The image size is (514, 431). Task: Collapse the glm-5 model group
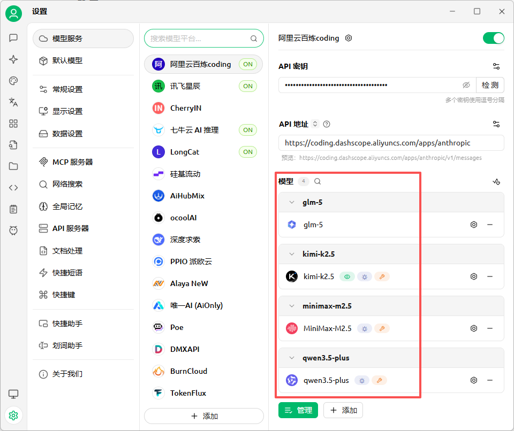pyautogui.click(x=292, y=202)
